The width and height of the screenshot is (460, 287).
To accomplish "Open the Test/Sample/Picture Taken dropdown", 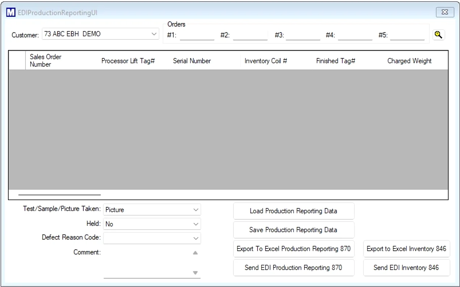I will (195, 210).
